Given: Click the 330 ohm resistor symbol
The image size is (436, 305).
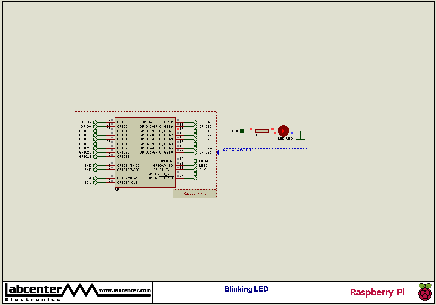Looking at the screenshot, I should click(x=262, y=131).
